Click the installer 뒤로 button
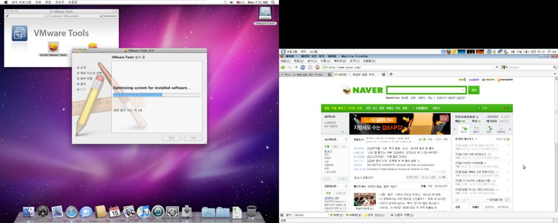Viewport: 558px width, 223px height. click(172, 138)
